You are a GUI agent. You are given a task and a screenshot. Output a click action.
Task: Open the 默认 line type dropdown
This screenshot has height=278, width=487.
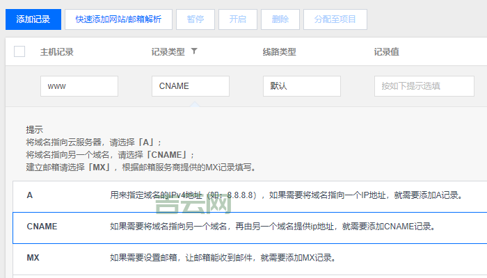(301, 86)
